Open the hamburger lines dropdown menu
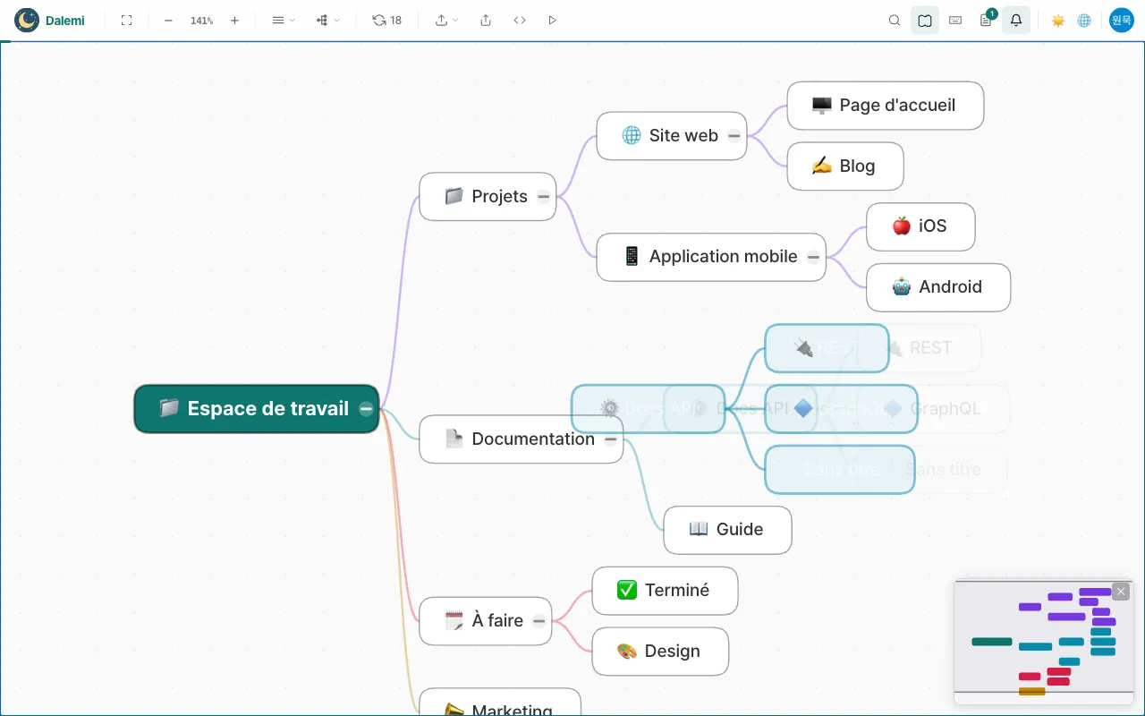Image resolution: width=1145 pixels, height=716 pixels. pyautogui.click(x=283, y=20)
